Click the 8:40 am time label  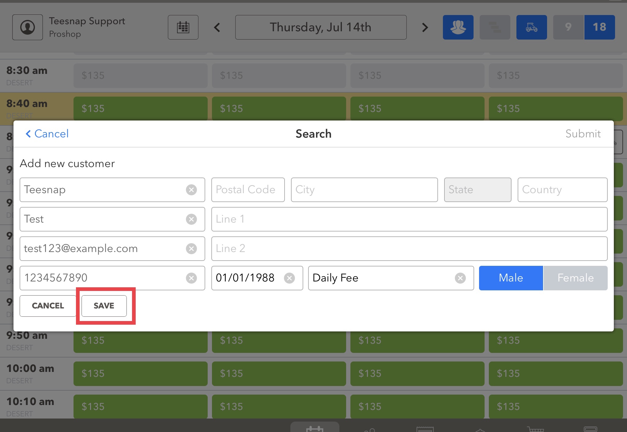click(27, 104)
